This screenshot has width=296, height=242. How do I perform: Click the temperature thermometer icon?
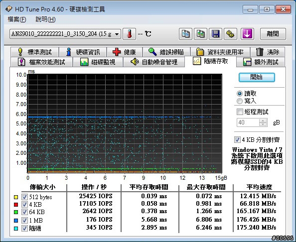[x=129, y=34]
